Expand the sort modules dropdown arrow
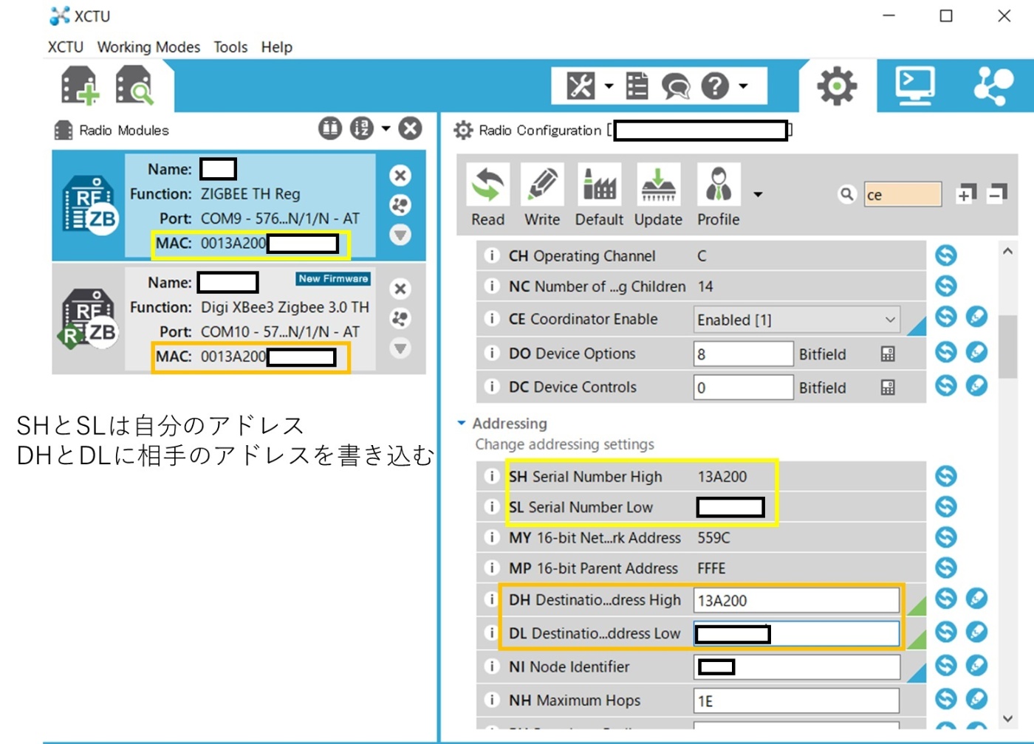The width and height of the screenshot is (1034, 744). 386,128
